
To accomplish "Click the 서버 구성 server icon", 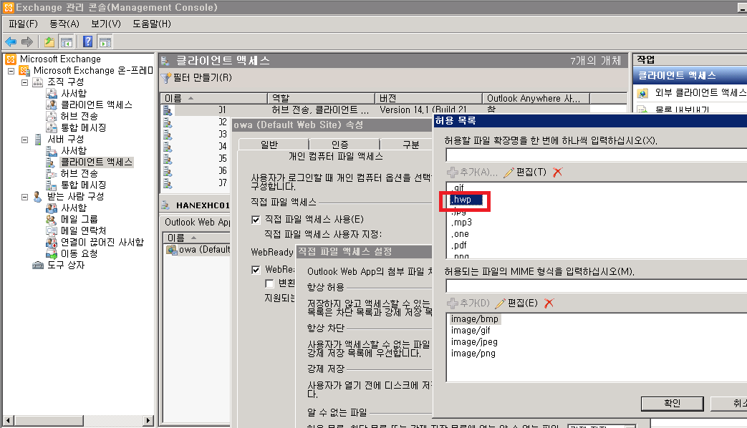I will coord(38,140).
